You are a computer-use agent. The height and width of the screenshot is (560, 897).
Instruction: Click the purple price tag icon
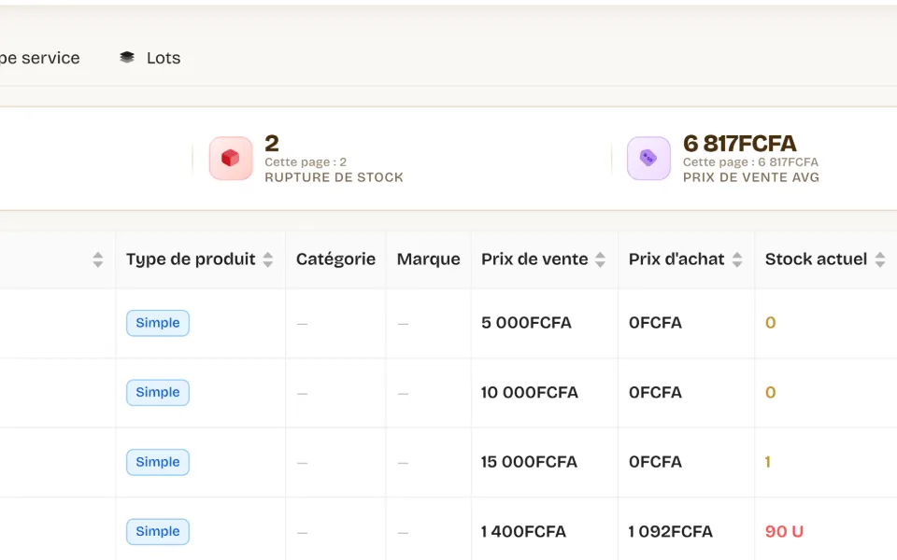click(648, 159)
